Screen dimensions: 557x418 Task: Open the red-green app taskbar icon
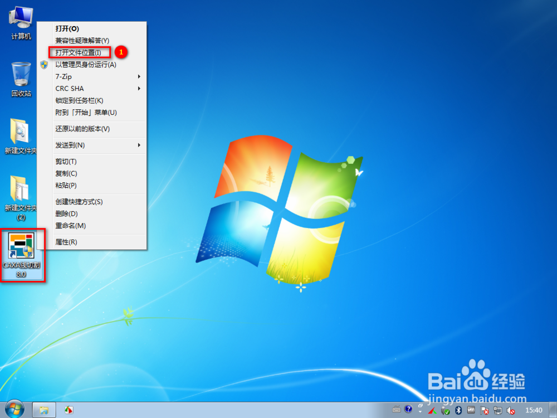(69, 410)
